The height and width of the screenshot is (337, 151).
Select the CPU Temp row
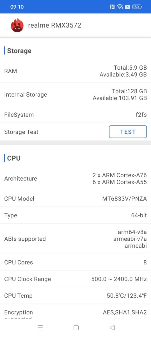click(x=75, y=296)
